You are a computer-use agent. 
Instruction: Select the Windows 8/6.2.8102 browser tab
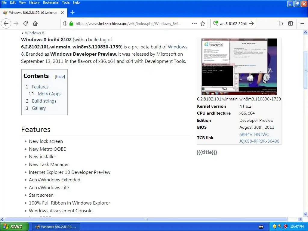click(x=34, y=13)
